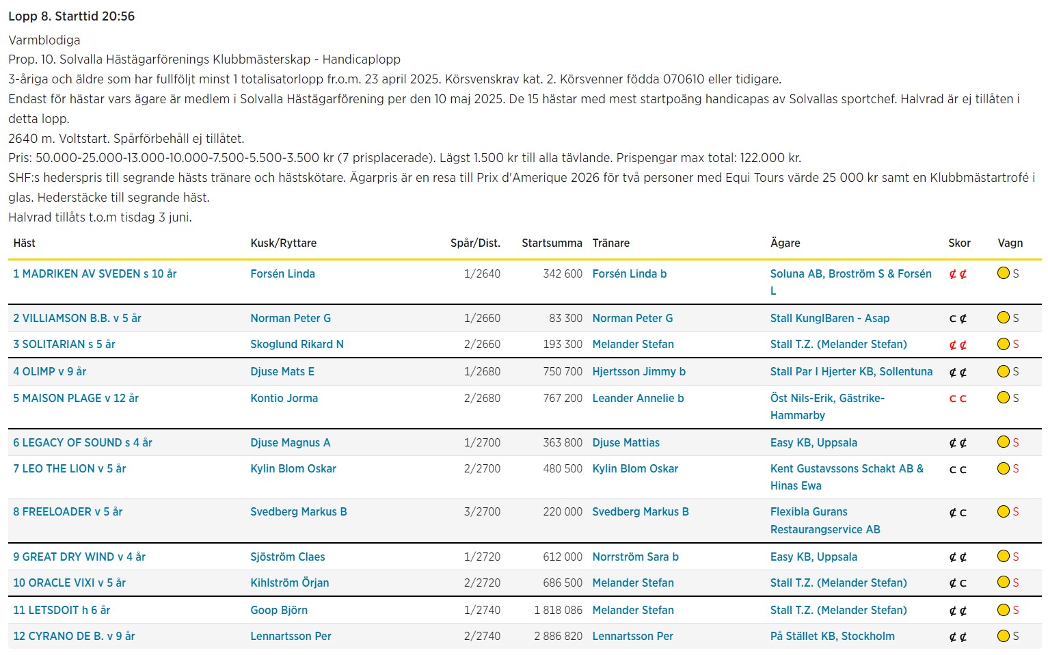Open driver Skoglund Rikard N

(x=297, y=344)
